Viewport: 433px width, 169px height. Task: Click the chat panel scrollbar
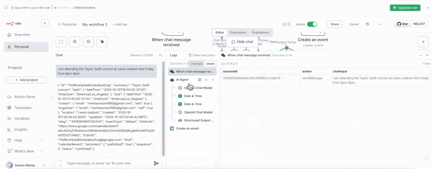click(x=163, y=109)
